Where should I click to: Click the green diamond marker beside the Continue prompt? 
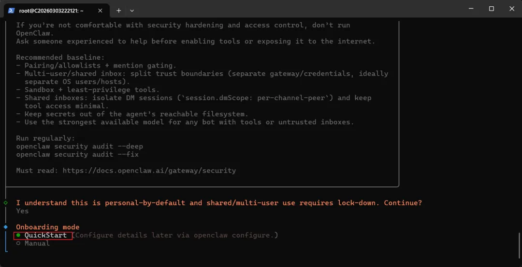(x=5, y=203)
